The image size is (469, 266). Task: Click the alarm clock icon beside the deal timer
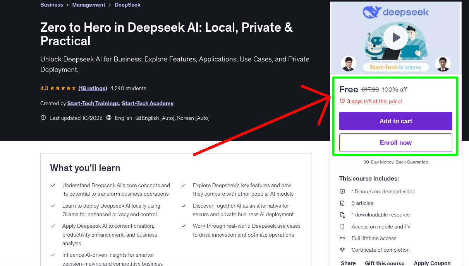coord(342,101)
